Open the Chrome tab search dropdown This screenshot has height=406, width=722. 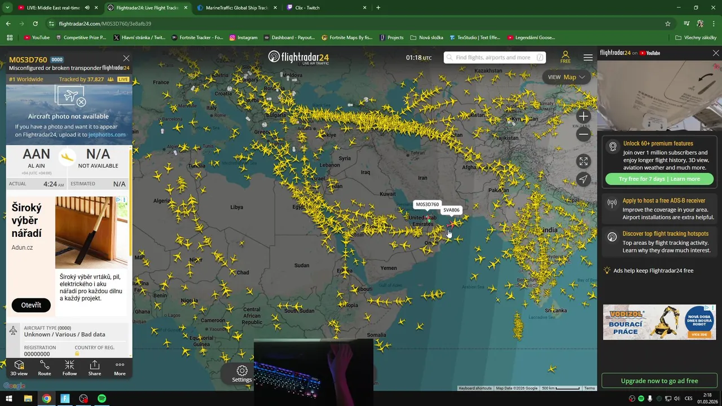[7, 8]
